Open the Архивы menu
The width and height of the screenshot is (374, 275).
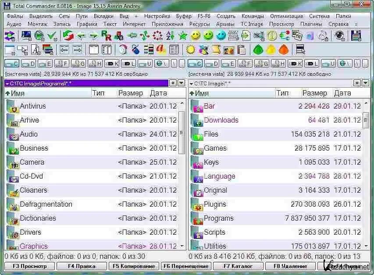point(225,24)
